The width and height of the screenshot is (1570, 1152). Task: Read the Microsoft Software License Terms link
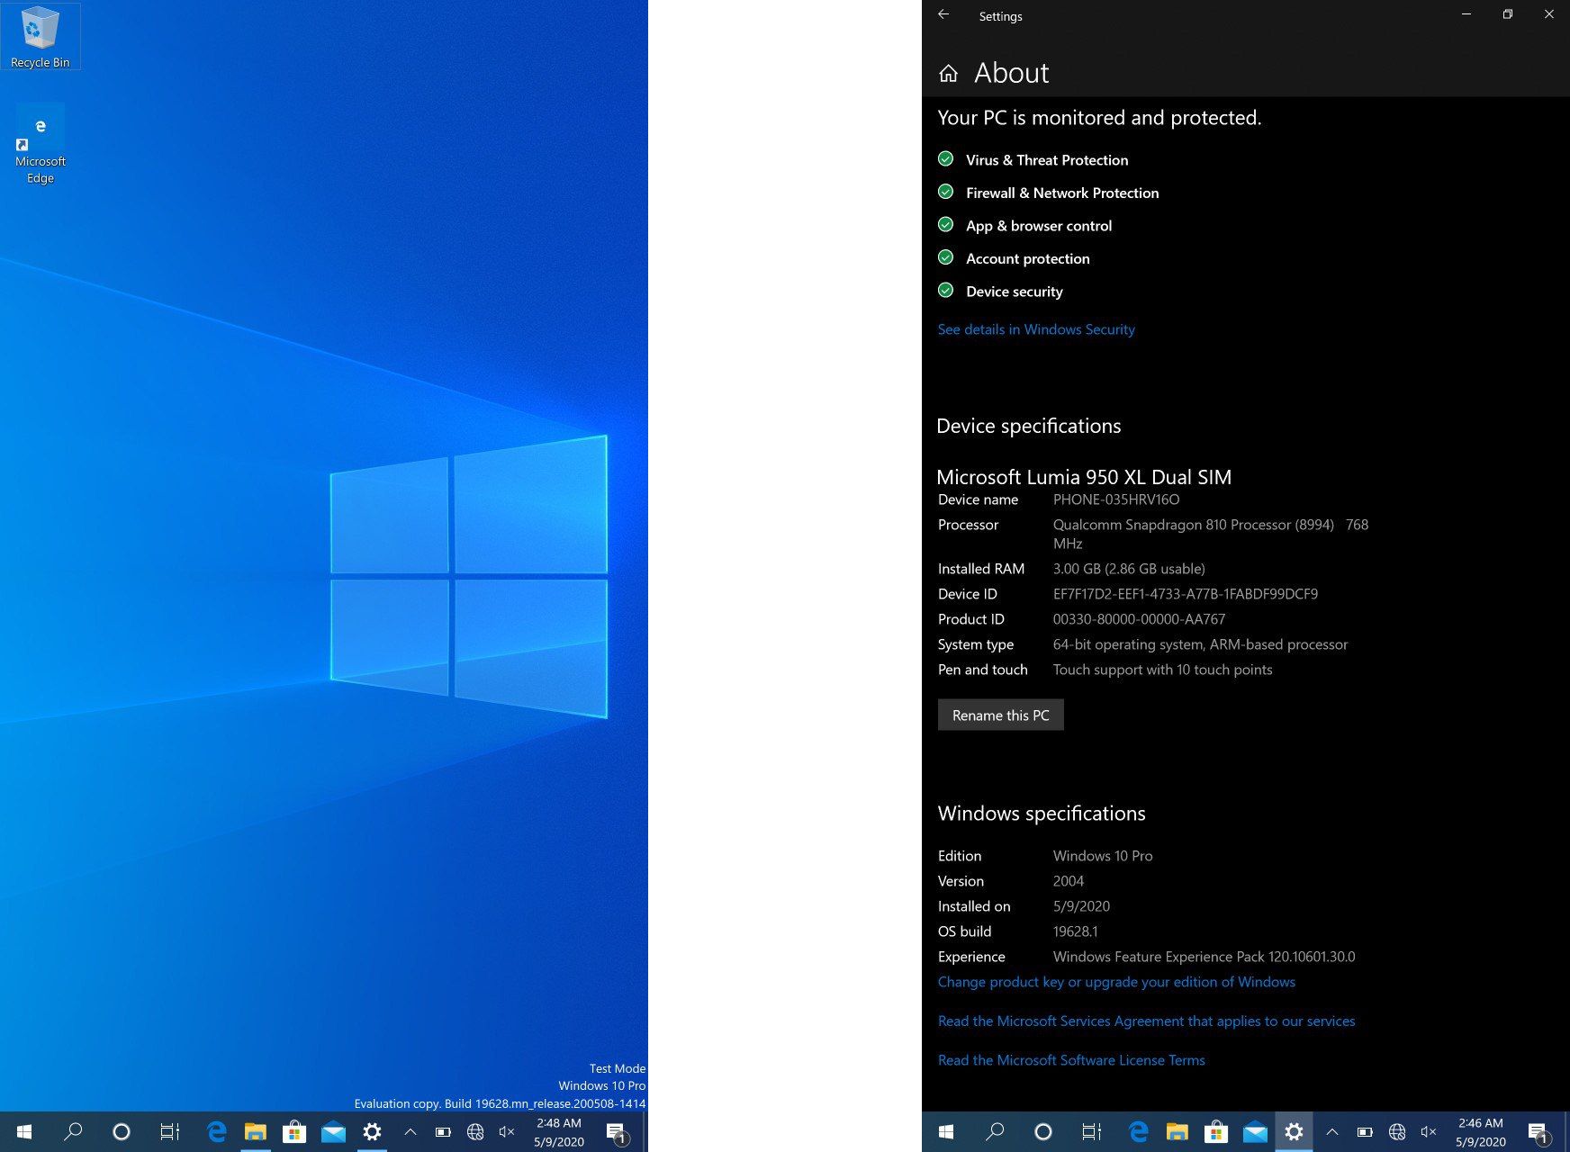[x=1071, y=1060]
